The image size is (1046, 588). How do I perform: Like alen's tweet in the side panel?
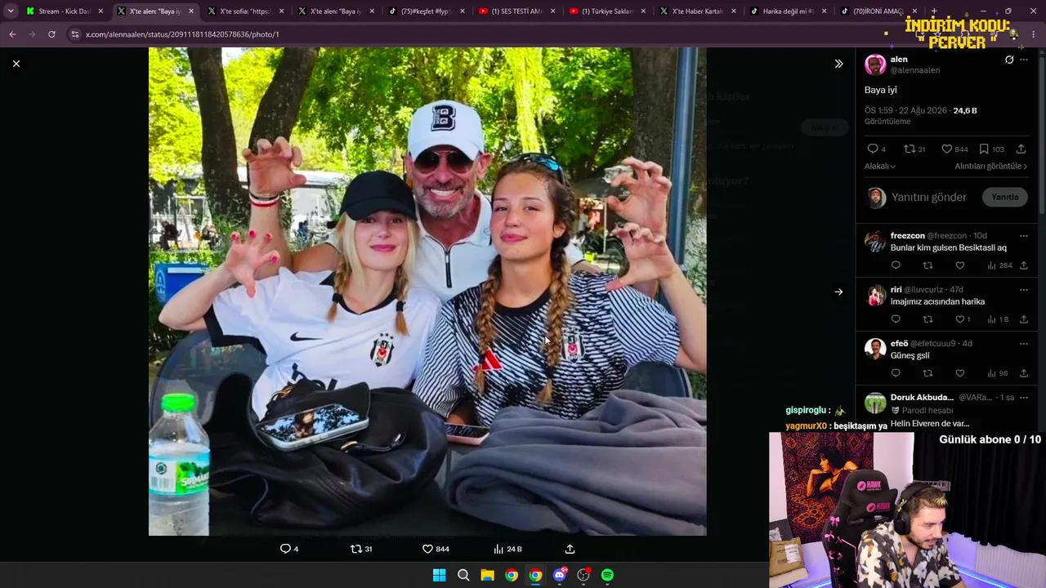coord(947,149)
